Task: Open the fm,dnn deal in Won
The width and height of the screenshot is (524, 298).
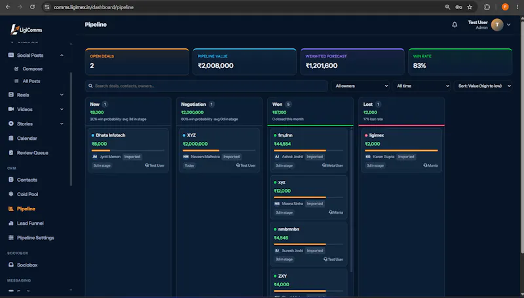Action: [309, 150]
